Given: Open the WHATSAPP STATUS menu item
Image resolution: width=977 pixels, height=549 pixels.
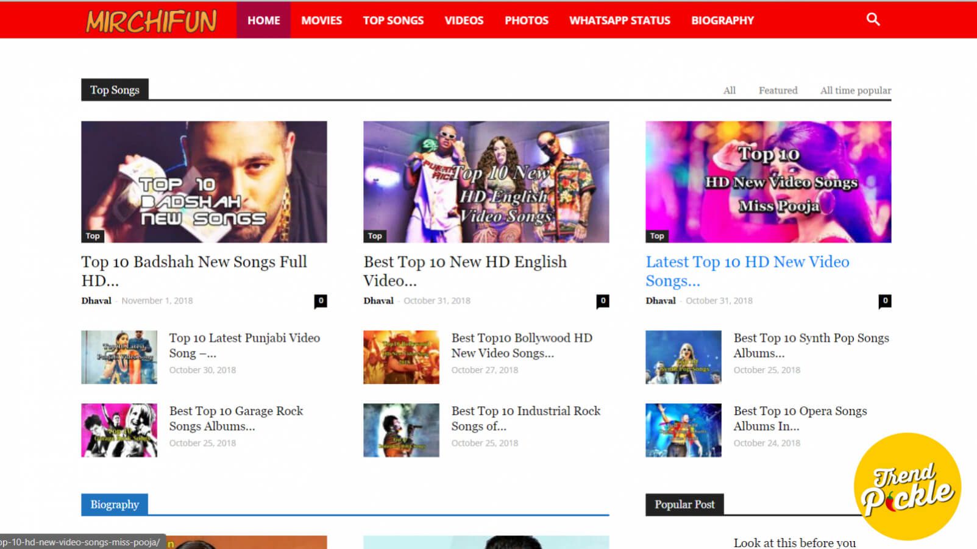Looking at the screenshot, I should (x=620, y=20).
